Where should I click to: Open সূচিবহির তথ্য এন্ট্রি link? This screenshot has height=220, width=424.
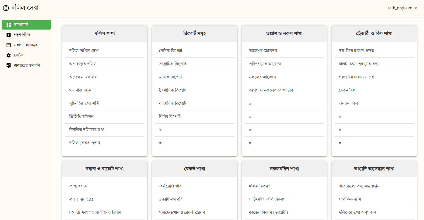click(x=84, y=103)
